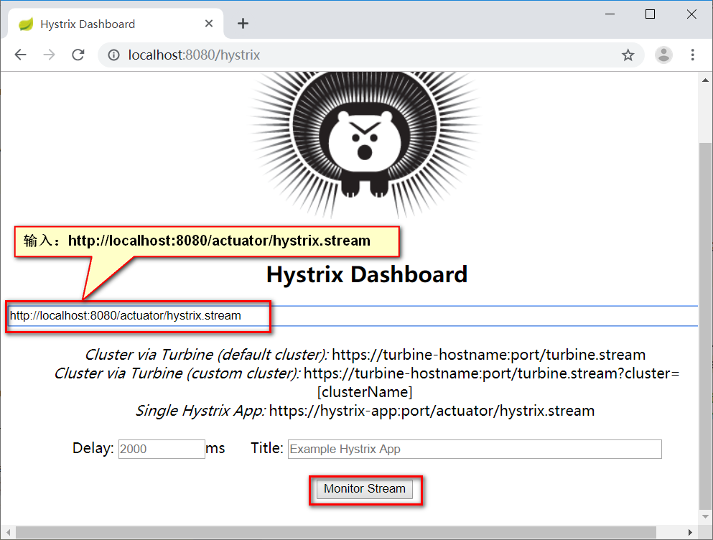Click the Cluster via Turbine (custom cluster) text

tap(366, 383)
